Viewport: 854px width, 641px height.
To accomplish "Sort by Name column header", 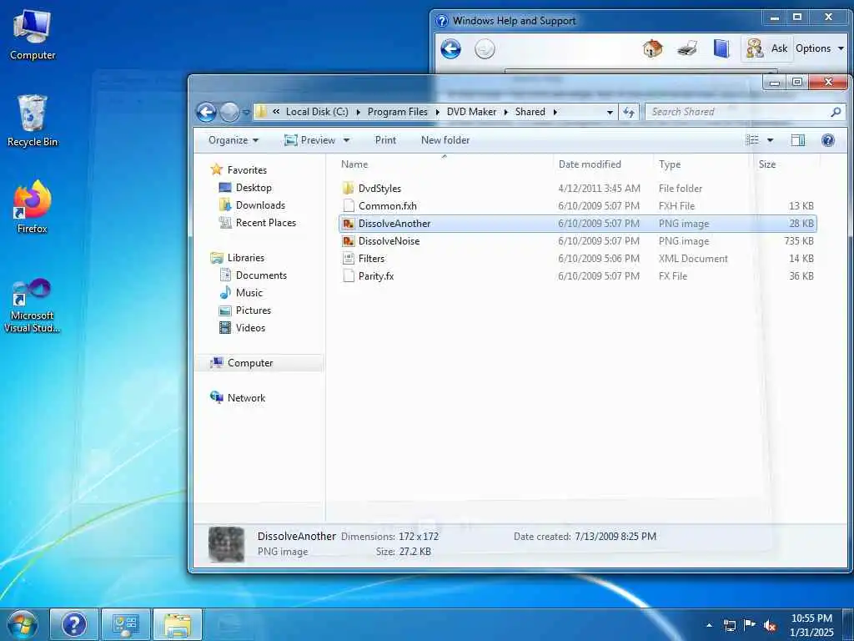I will click(x=354, y=164).
